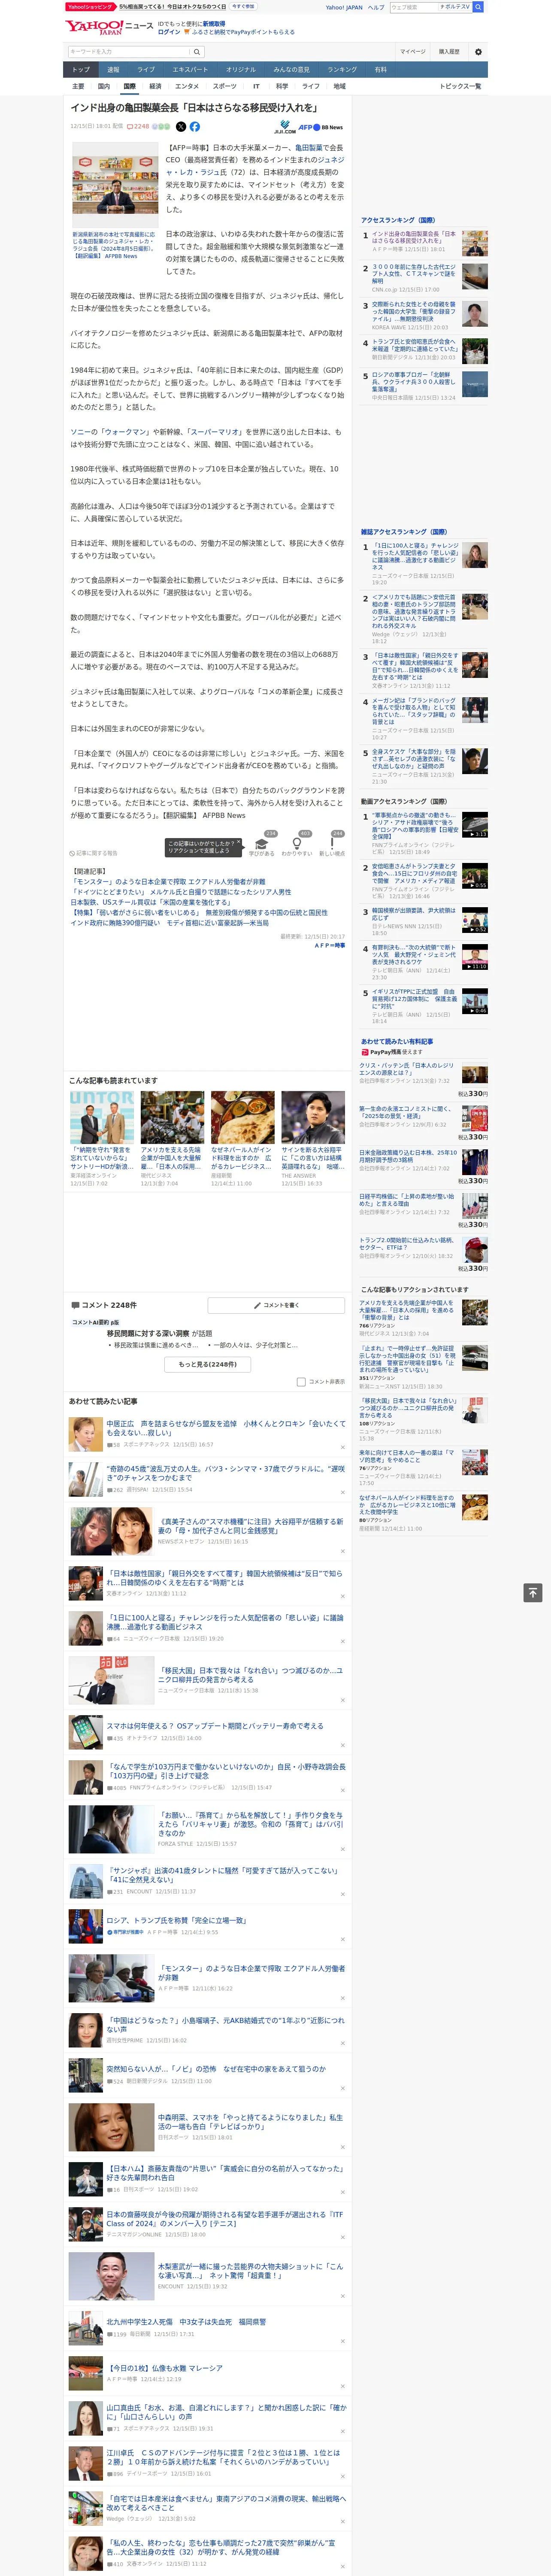Viewport: 551px width, 2576px height.
Task: Click the JIJI.COM logo
Action: (285, 128)
